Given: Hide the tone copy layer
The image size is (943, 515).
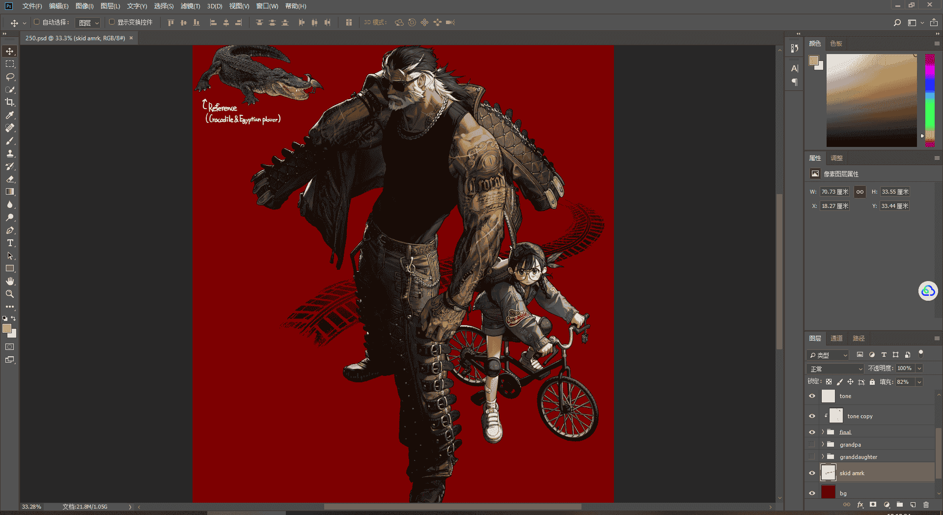Looking at the screenshot, I should [812, 416].
